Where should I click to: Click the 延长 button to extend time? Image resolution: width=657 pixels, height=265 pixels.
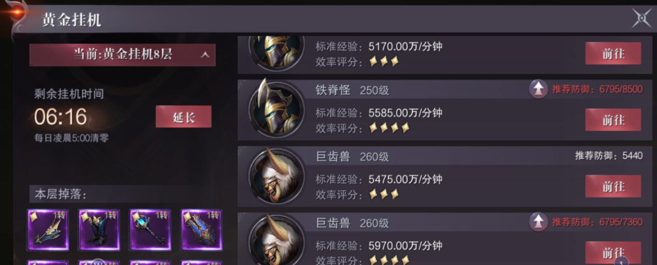[x=184, y=117]
